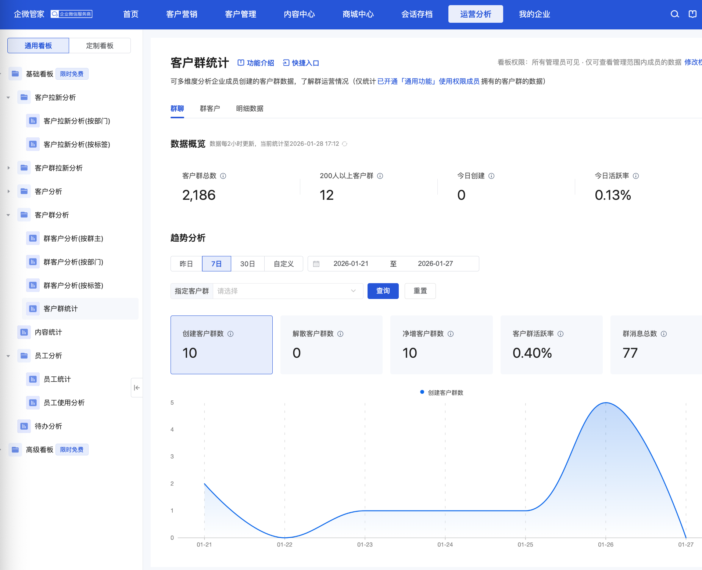Image resolution: width=702 pixels, height=570 pixels.
Task: Click the refresh icon beside data update time
Action: tap(345, 144)
